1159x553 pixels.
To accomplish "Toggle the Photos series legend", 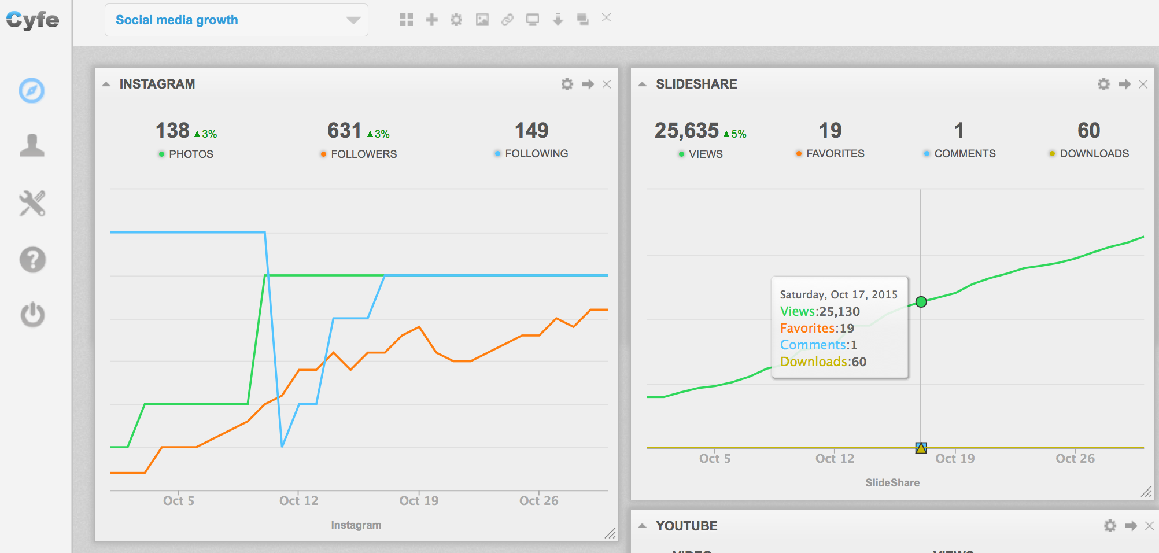I will coord(186,154).
